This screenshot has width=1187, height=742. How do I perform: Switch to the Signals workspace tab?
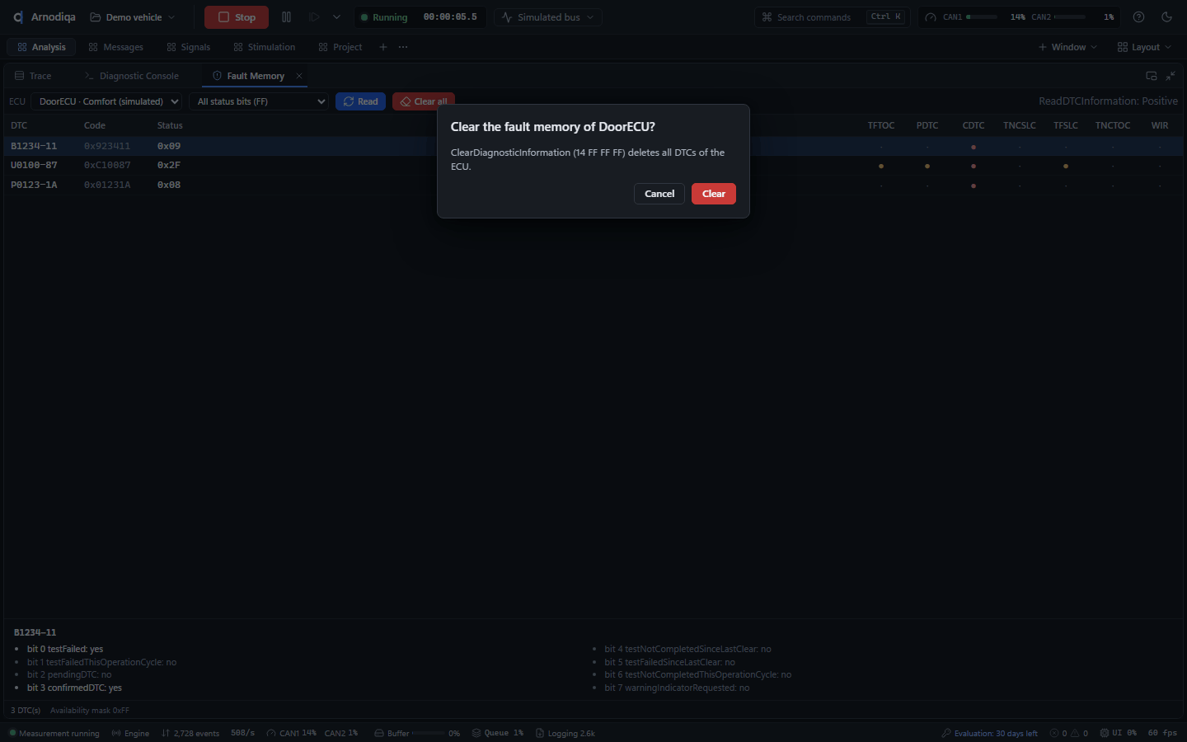188,47
